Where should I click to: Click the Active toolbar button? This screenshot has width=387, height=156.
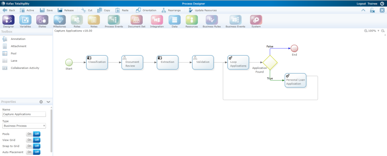click(27, 10)
